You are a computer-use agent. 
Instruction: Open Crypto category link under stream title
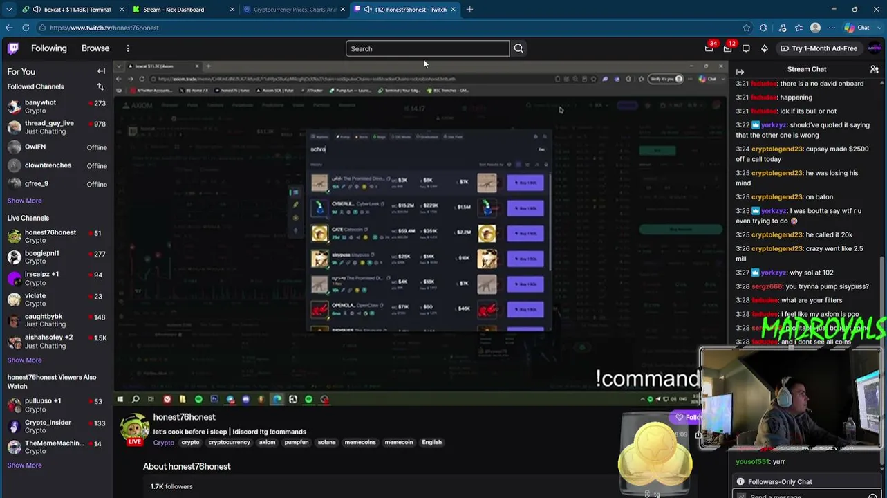(x=164, y=443)
